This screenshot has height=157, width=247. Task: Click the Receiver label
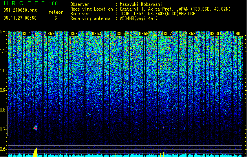pyautogui.click(x=80, y=14)
